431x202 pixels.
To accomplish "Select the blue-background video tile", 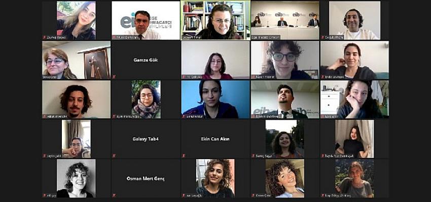I will point(215,99).
